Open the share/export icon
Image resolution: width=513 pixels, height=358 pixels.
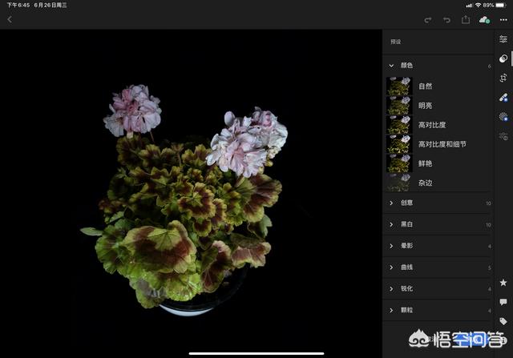pyautogui.click(x=466, y=19)
